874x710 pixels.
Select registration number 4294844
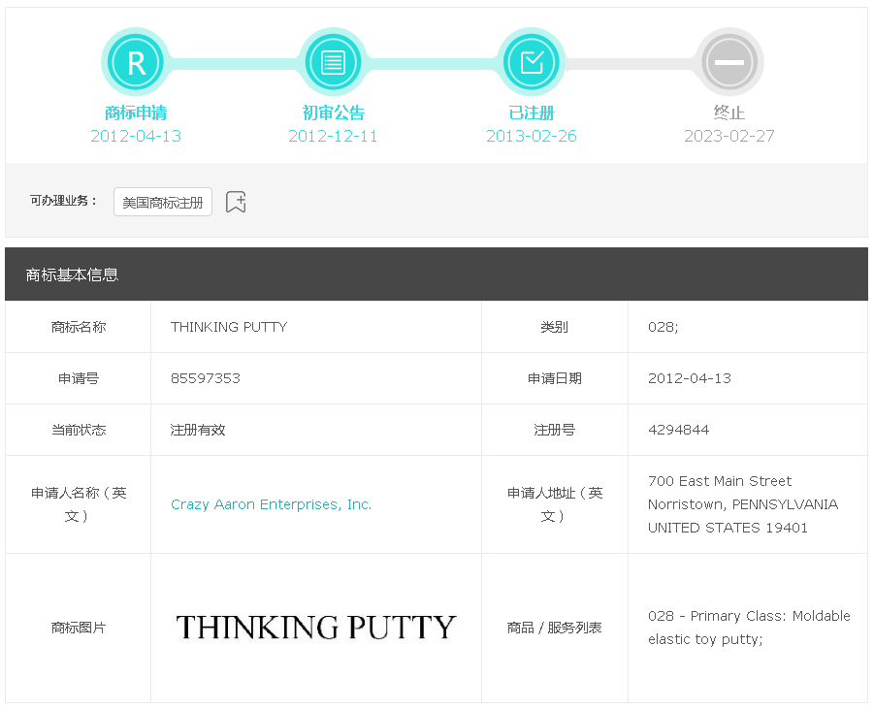tap(678, 430)
